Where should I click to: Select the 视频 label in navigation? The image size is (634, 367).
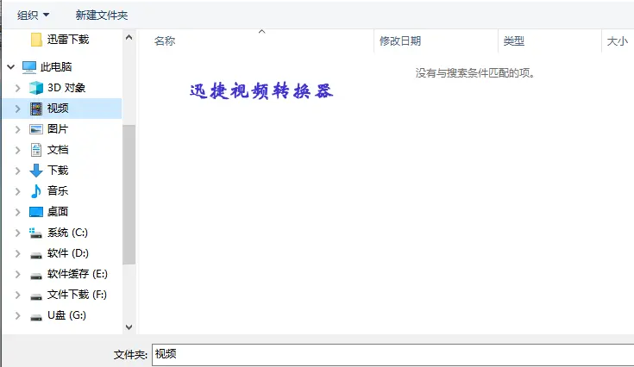tap(58, 109)
